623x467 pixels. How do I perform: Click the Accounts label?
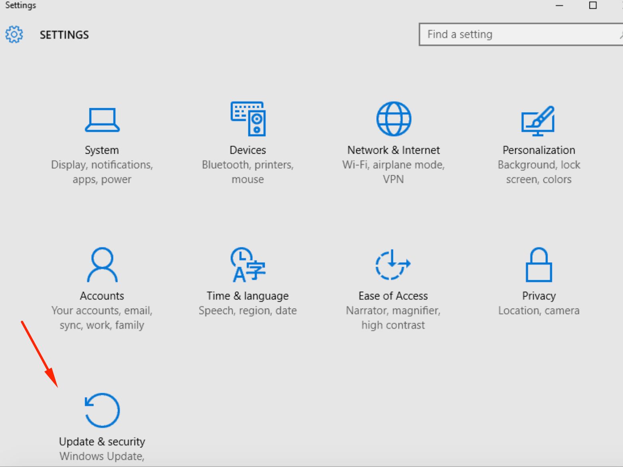click(x=102, y=296)
